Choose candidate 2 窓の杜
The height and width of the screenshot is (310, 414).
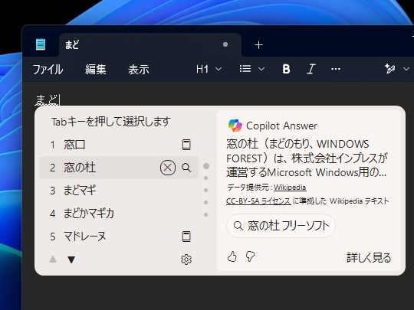click(119, 168)
